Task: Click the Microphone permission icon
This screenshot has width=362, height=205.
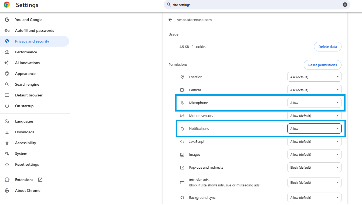Action: (x=182, y=103)
